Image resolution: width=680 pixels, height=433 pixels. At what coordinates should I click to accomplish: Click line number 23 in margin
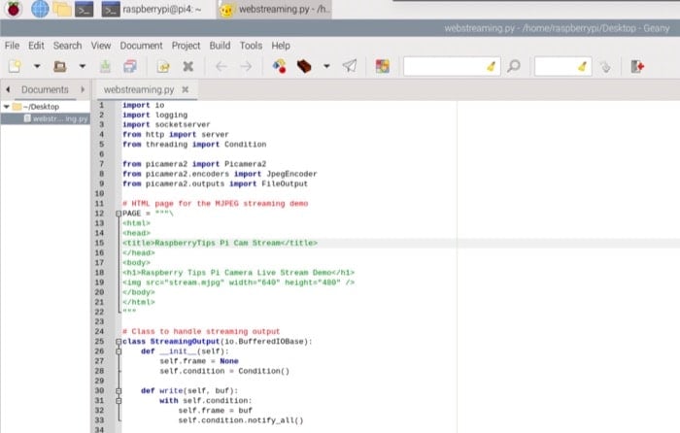99,321
